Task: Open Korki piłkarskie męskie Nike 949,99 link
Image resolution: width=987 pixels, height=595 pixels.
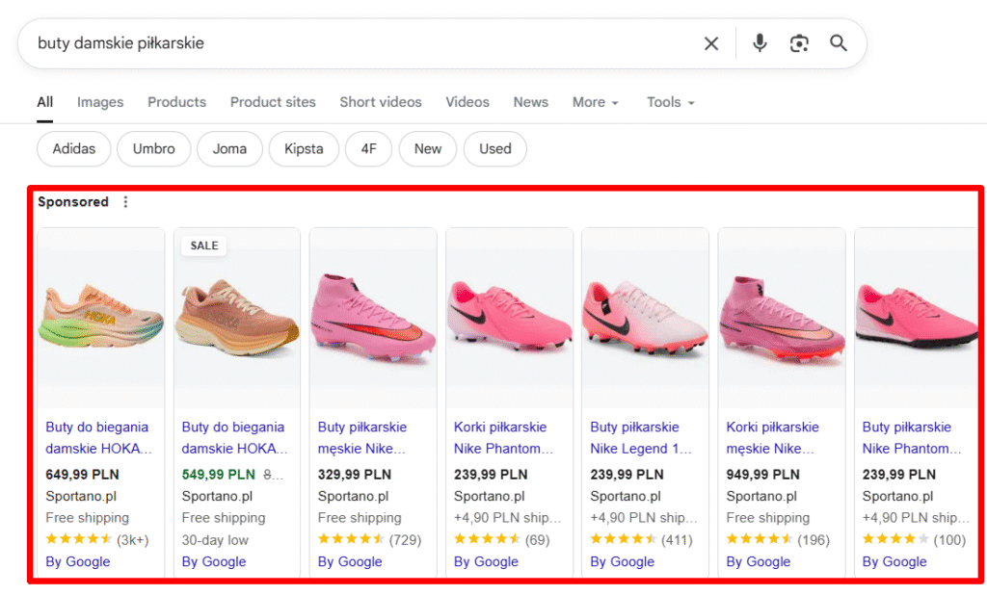Action: click(x=772, y=437)
